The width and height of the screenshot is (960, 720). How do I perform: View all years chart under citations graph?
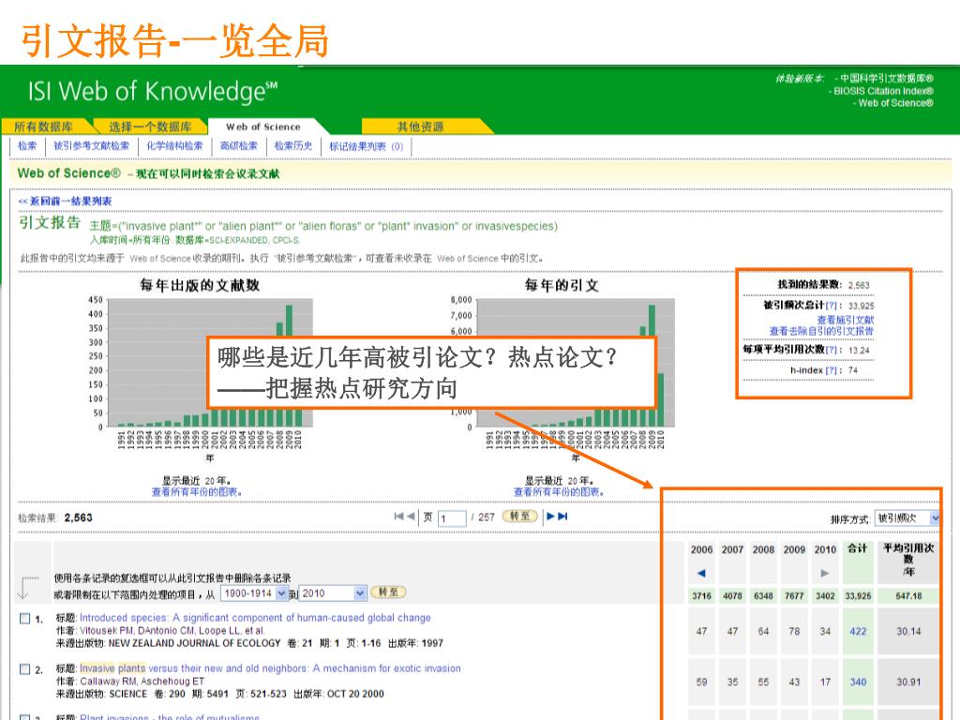pos(559,491)
